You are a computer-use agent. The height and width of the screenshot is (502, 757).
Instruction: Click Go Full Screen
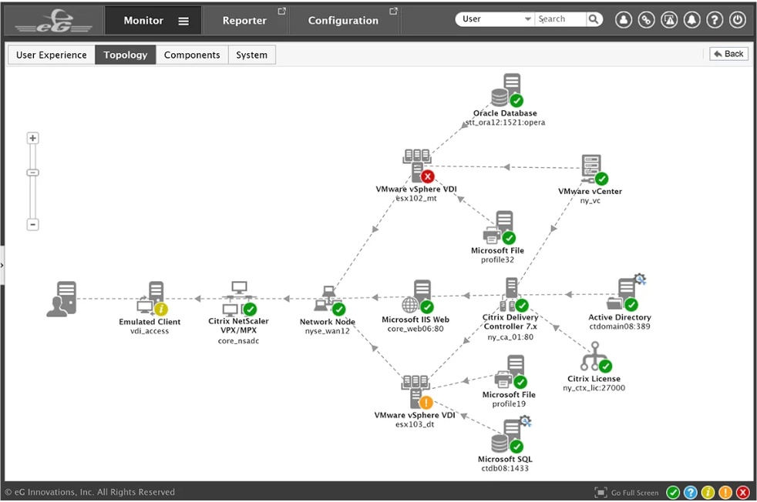627,492
